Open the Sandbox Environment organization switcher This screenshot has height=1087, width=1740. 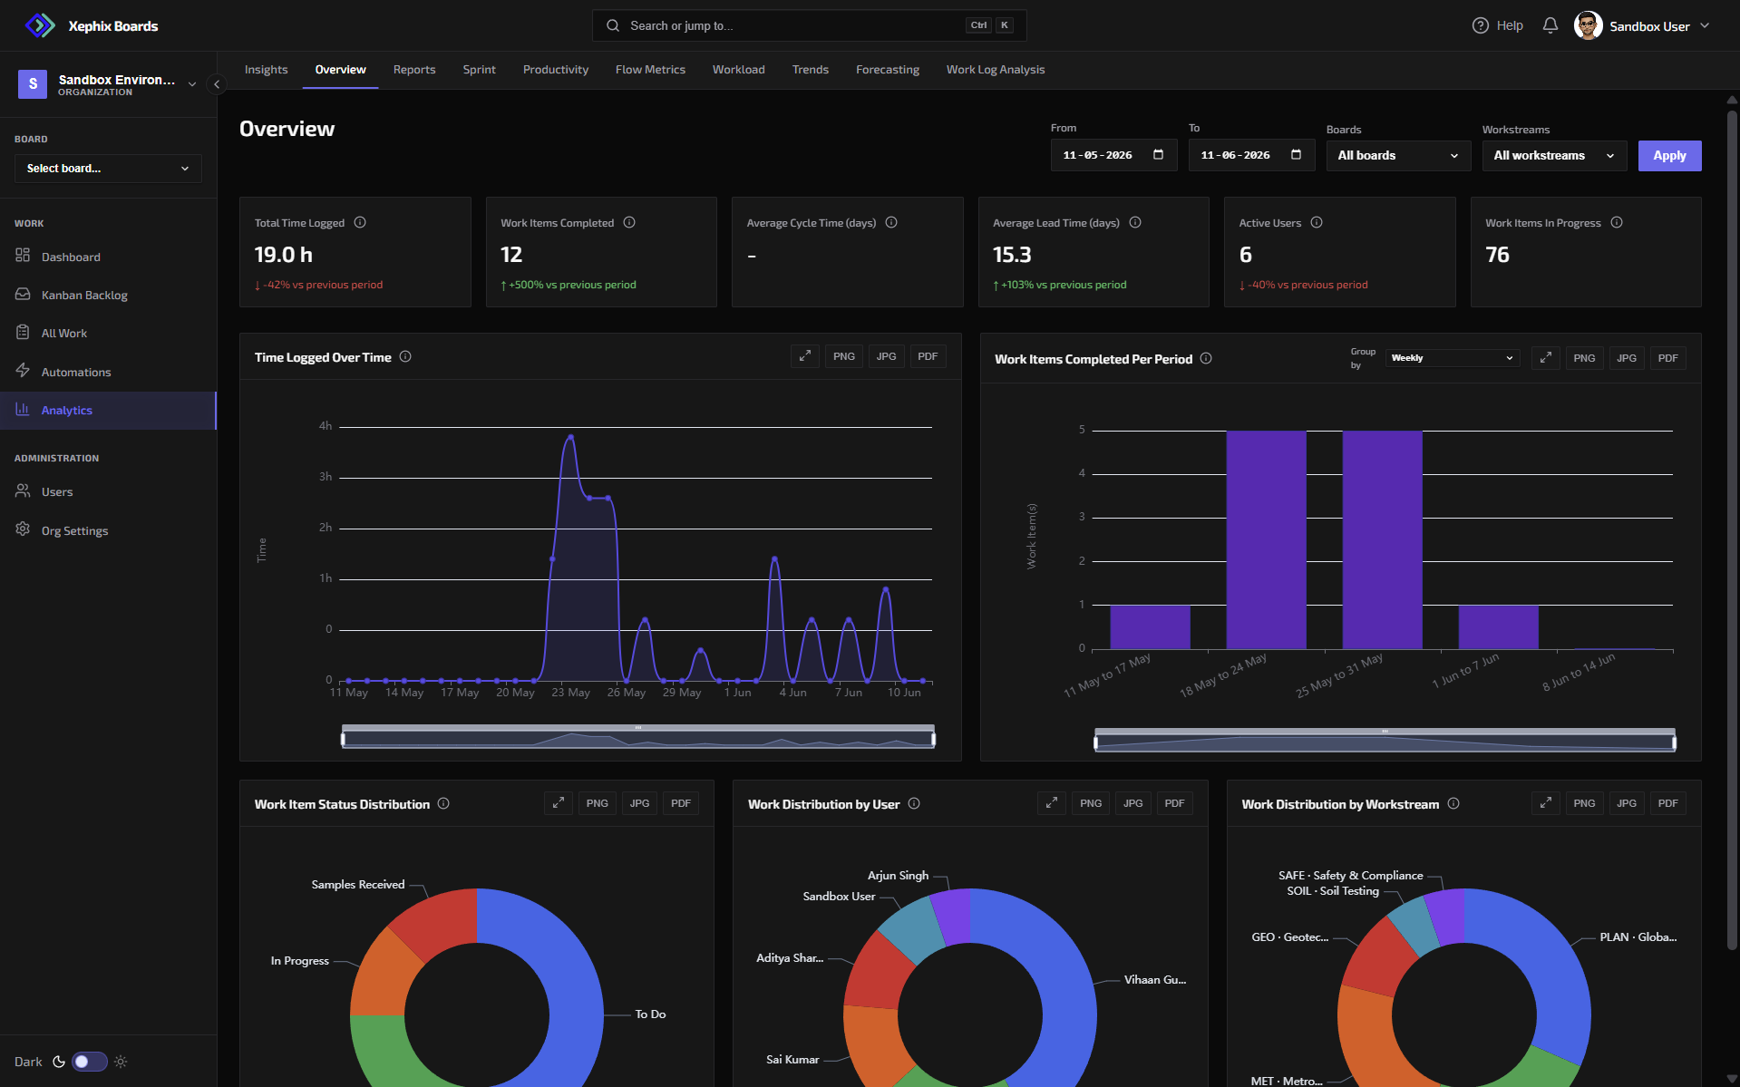pos(108,84)
